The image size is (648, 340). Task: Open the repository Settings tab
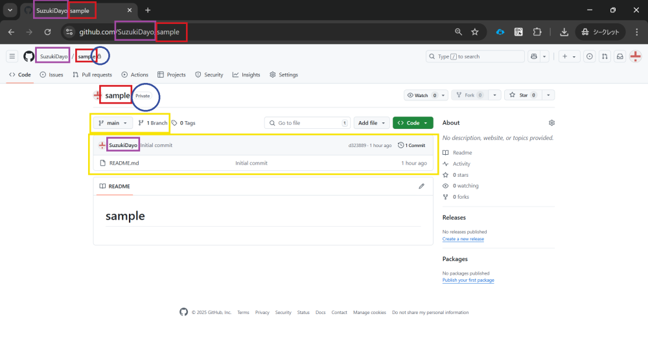[284, 74]
